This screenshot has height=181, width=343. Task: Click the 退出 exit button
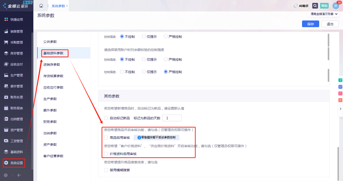coord(330,24)
